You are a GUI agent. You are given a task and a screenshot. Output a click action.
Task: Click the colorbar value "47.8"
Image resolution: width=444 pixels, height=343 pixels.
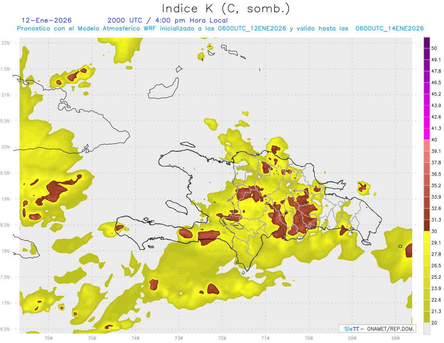(436, 71)
